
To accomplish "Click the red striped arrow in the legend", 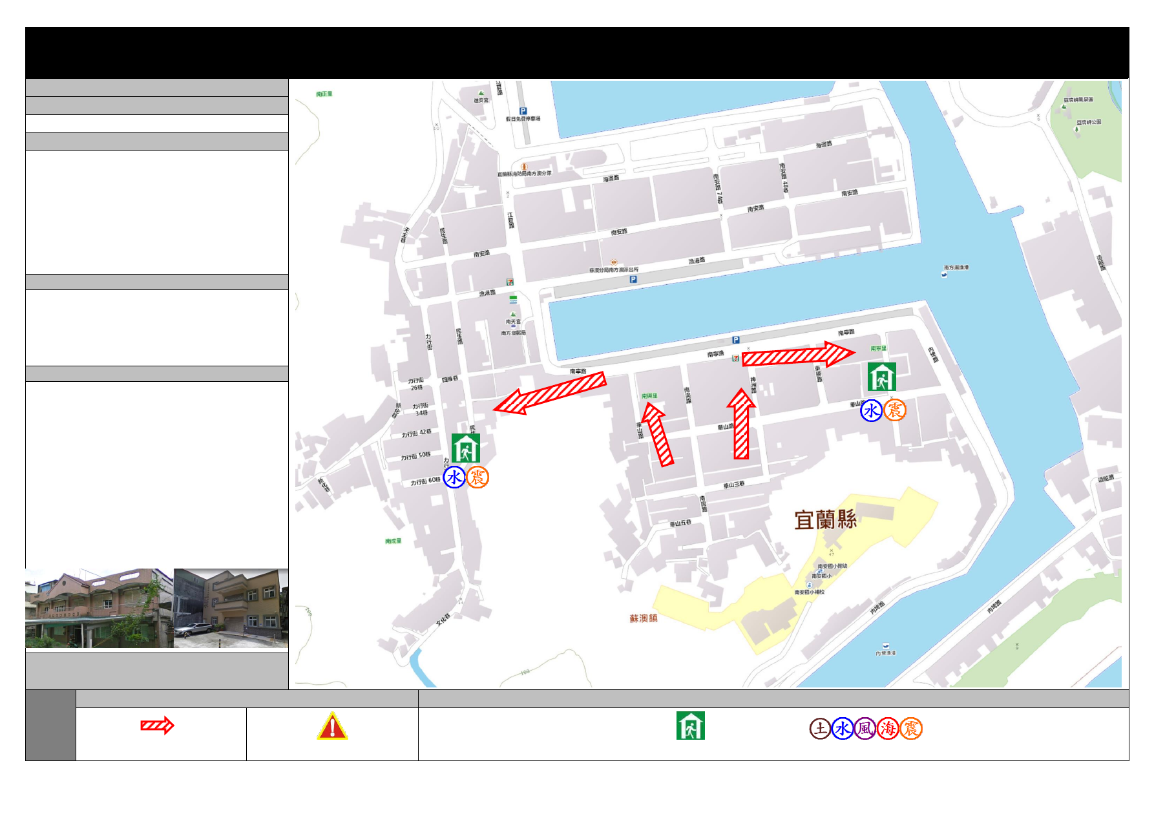I will [158, 726].
